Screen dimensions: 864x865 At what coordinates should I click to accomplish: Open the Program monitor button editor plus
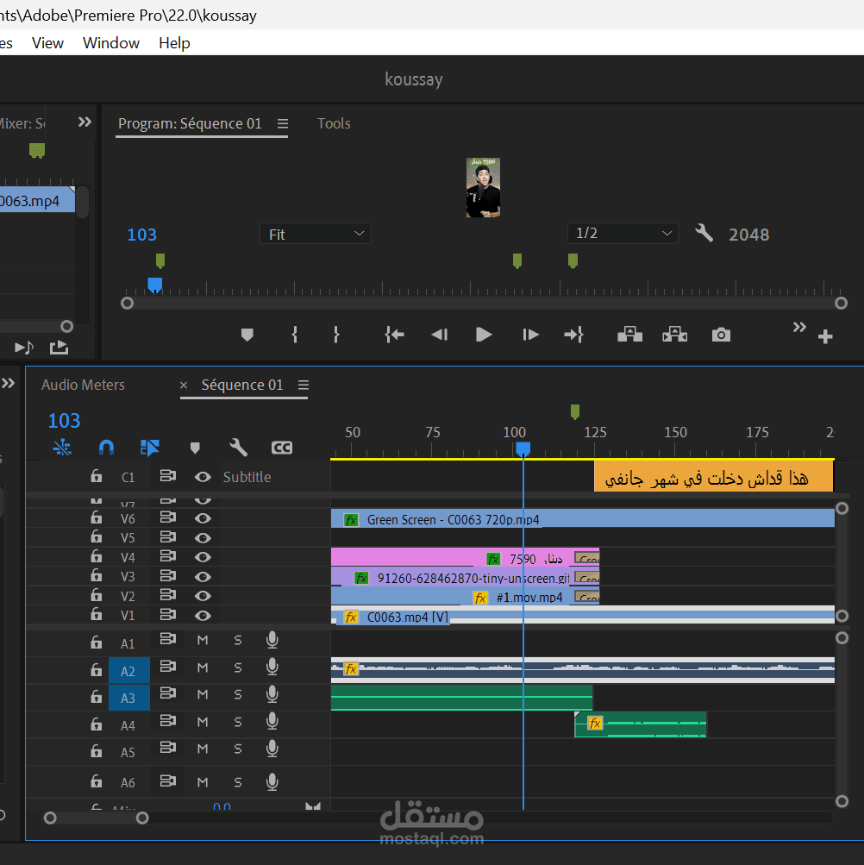coord(825,336)
